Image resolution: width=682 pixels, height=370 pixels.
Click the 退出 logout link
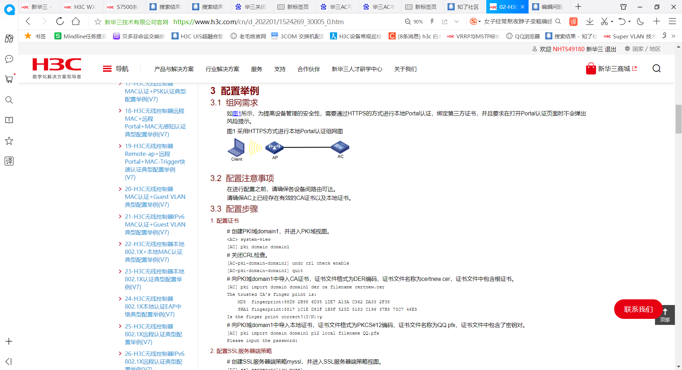tap(610, 49)
